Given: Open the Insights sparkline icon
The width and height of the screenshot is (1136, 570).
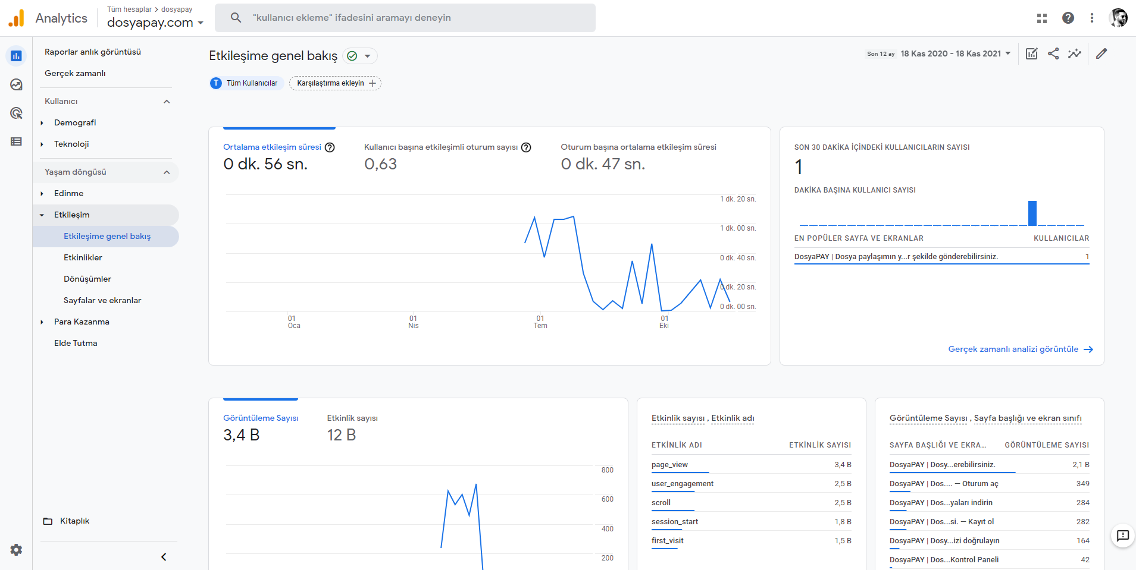Looking at the screenshot, I should (x=1075, y=53).
